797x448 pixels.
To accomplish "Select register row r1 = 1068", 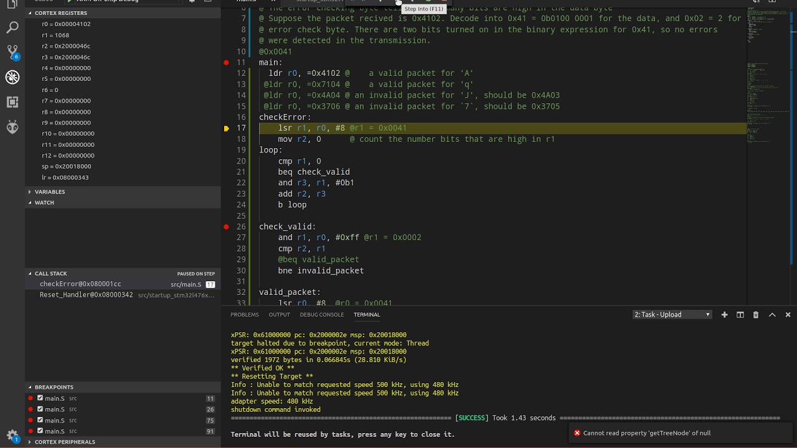I will 123,35.
